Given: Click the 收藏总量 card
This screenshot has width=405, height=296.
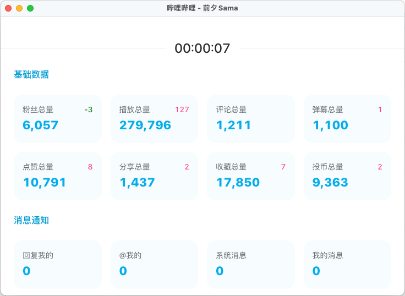Looking at the screenshot, I should point(250,176).
